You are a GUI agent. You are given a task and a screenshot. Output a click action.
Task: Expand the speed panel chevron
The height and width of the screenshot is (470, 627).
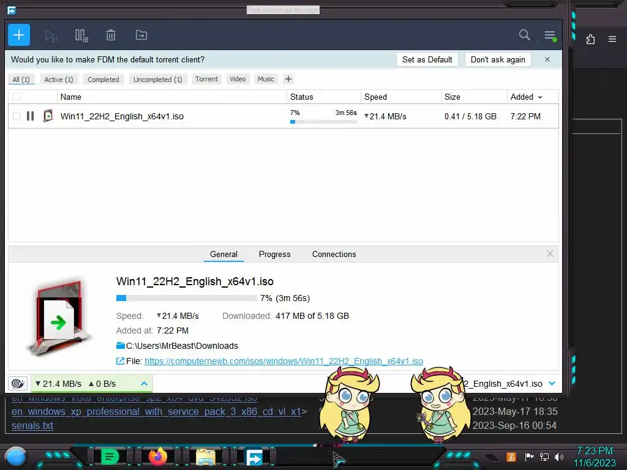tap(145, 384)
